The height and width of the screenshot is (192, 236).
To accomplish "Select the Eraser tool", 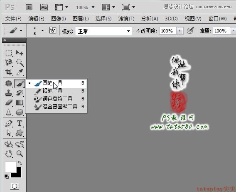I will 9,102.
